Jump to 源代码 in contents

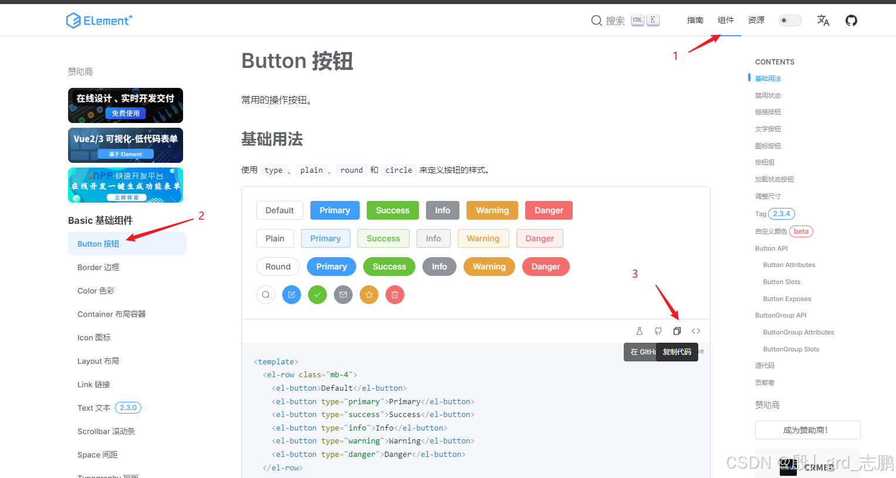tap(765, 366)
